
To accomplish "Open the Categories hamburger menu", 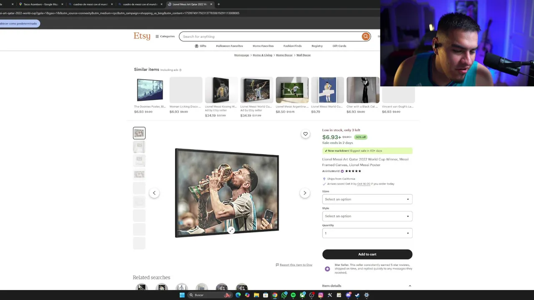I will [165, 36].
